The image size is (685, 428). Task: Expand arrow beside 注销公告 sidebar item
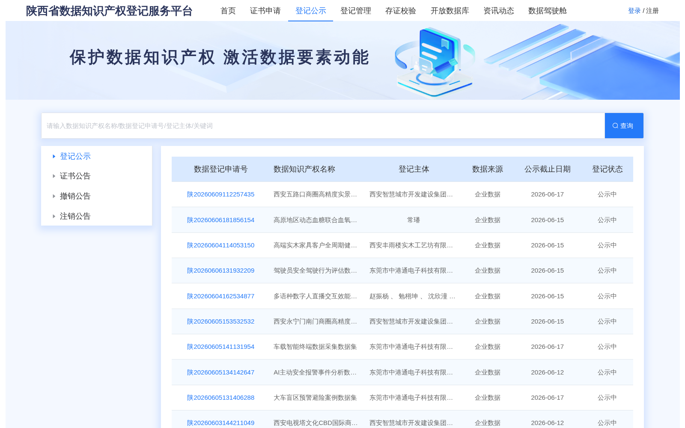[54, 216]
